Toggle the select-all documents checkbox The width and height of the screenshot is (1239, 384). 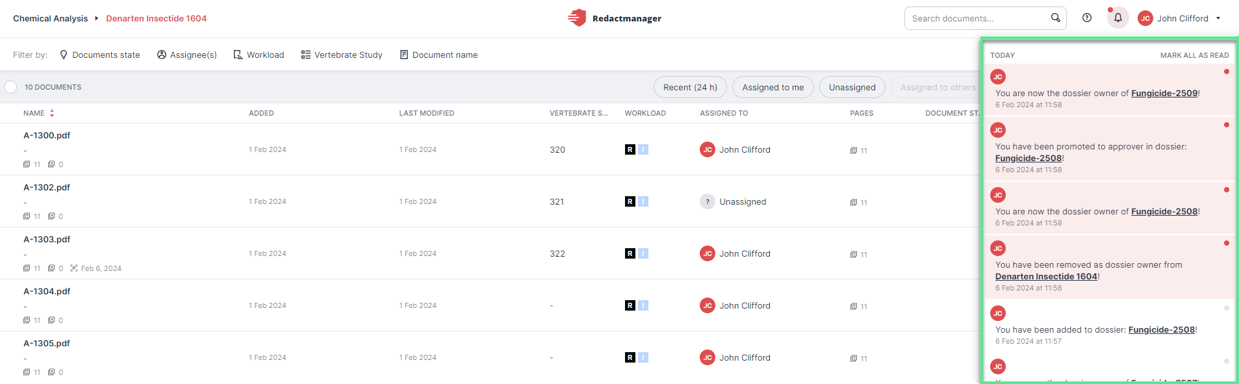point(10,87)
